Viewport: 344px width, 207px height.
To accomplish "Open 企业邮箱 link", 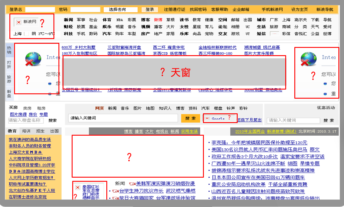I will tap(241, 9).
